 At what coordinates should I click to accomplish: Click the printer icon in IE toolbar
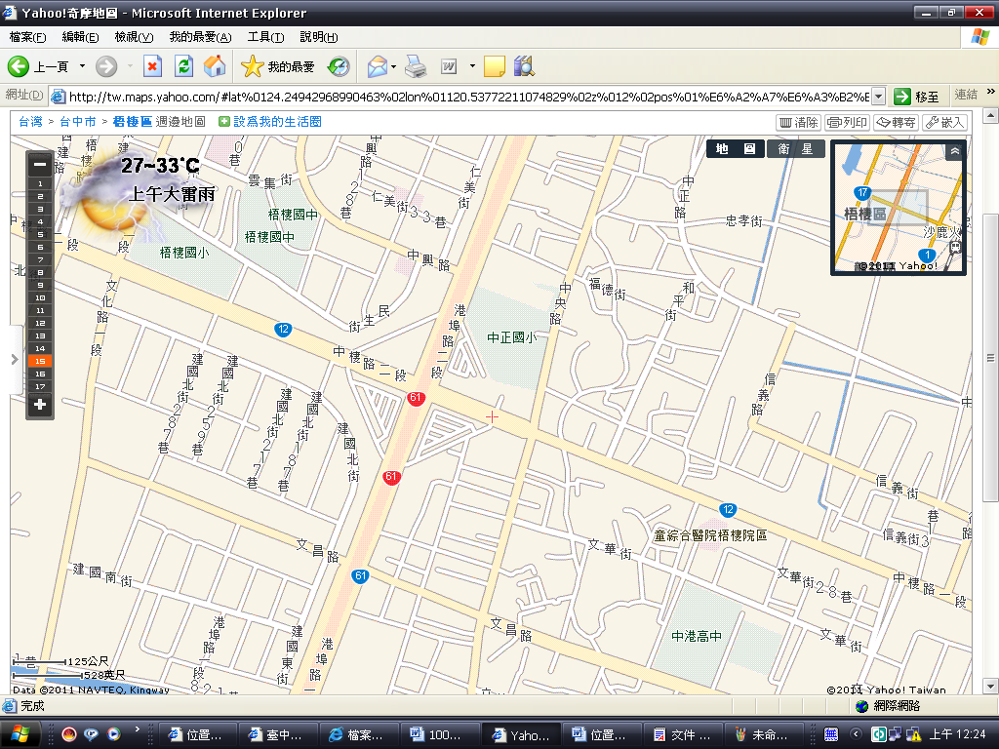point(416,66)
